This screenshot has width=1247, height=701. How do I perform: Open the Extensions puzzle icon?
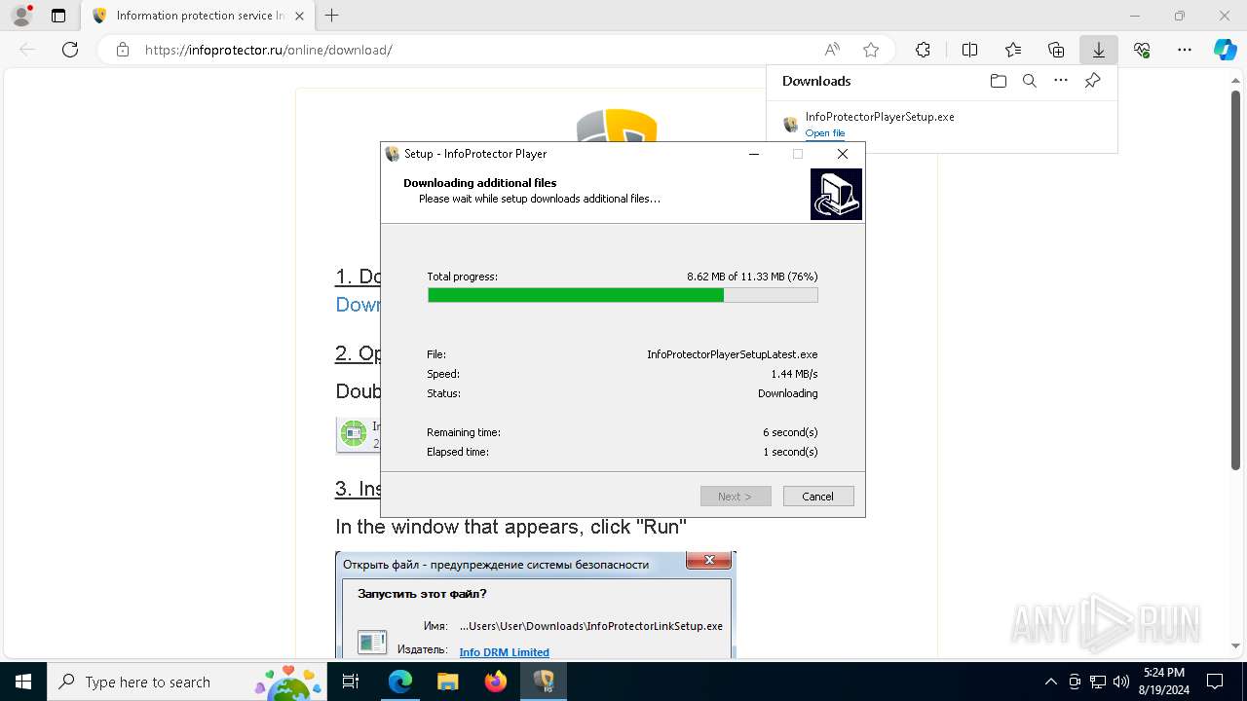(x=923, y=50)
